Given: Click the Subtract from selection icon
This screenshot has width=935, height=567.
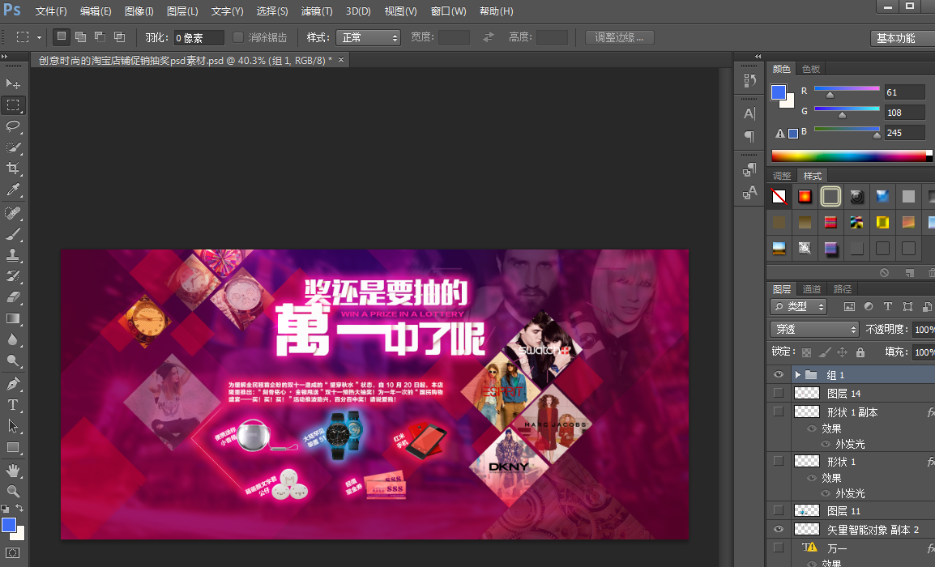Looking at the screenshot, I should (100, 37).
